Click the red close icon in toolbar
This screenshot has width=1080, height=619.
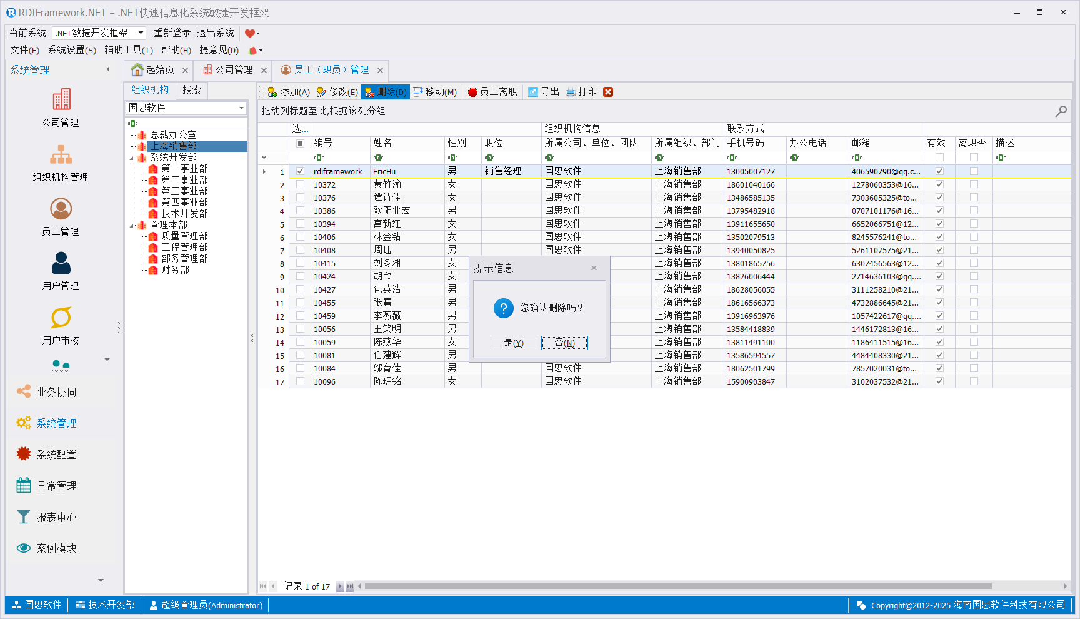click(608, 92)
